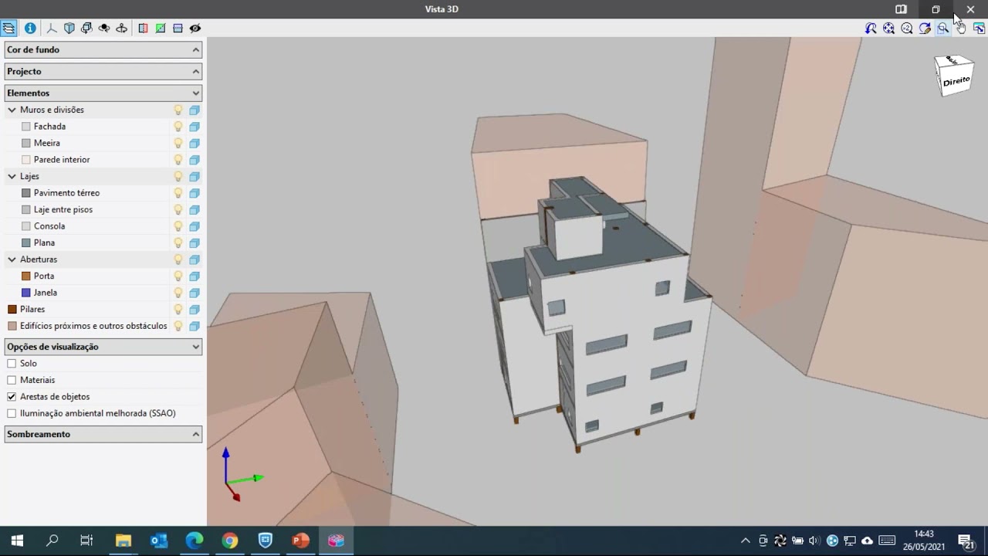Select the Consola row label

[x=49, y=226]
